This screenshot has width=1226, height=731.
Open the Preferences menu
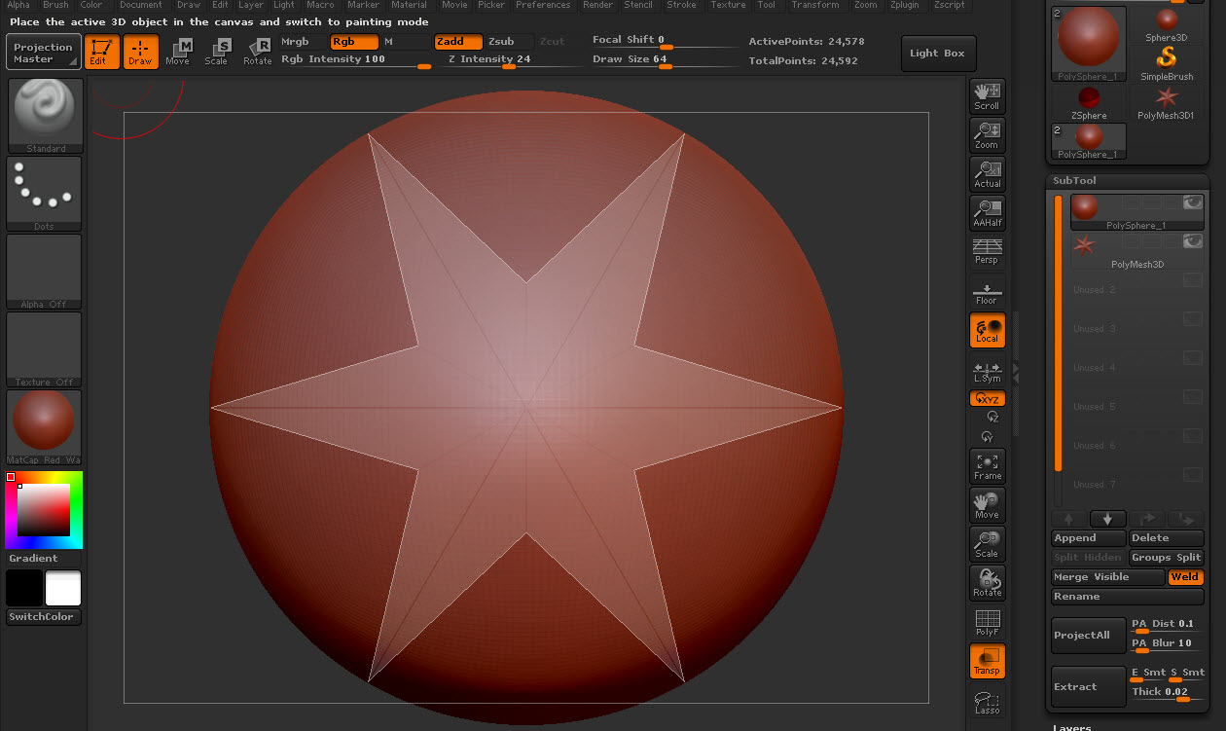tap(543, 4)
